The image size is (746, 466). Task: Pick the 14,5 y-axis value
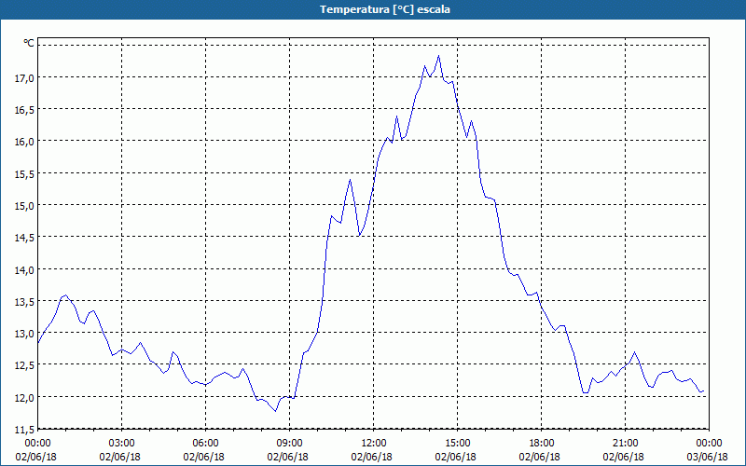pos(25,238)
